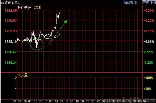The width and height of the screenshot is (156, 103).
Task: Click the 05:59 time axis label
Action: tap(142, 101)
